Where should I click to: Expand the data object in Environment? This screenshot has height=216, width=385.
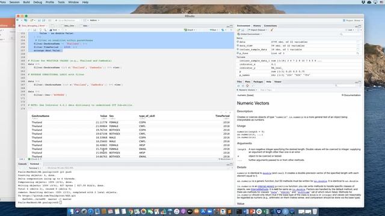pyautogui.click(x=238, y=42)
